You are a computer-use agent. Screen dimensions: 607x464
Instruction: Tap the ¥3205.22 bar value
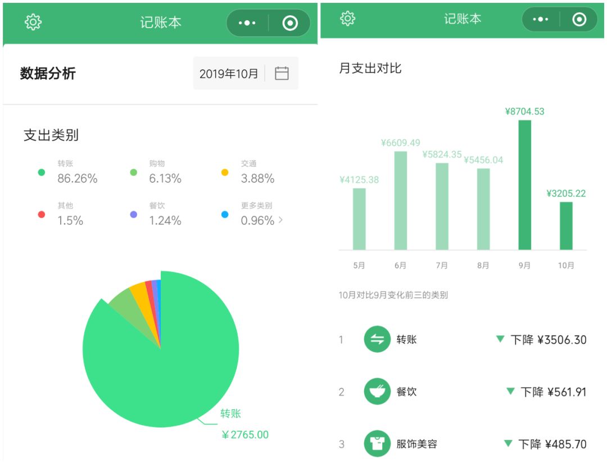tap(566, 193)
